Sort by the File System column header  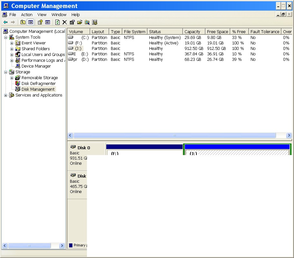coord(135,32)
